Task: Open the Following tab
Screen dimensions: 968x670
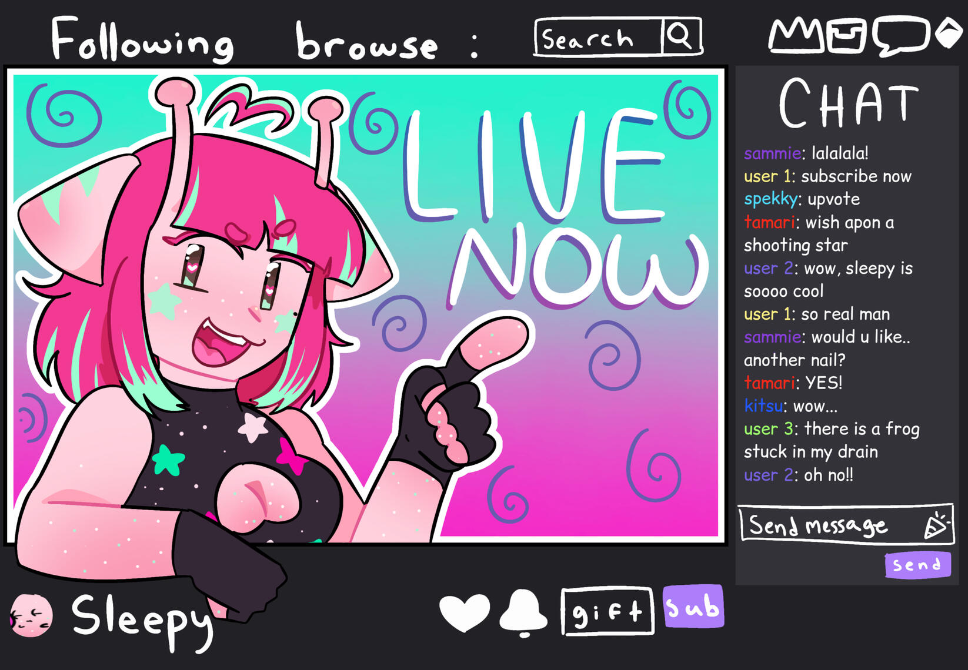Action: click(142, 40)
